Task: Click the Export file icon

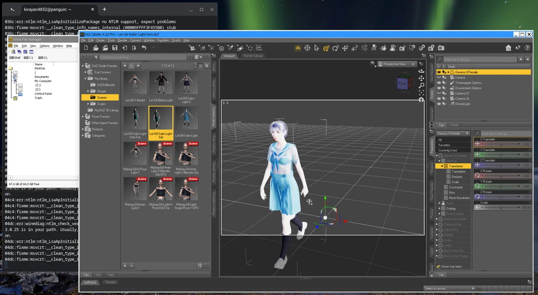Action: pyautogui.click(x=134, y=48)
